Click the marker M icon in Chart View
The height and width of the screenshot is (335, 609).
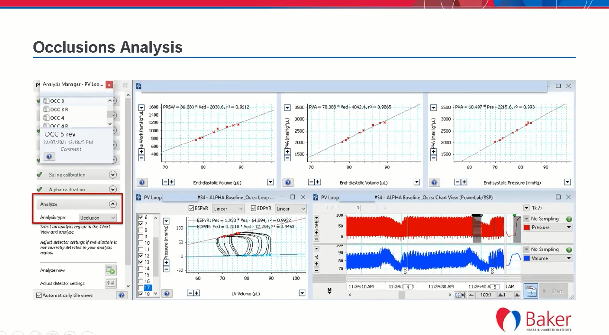click(329, 291)
